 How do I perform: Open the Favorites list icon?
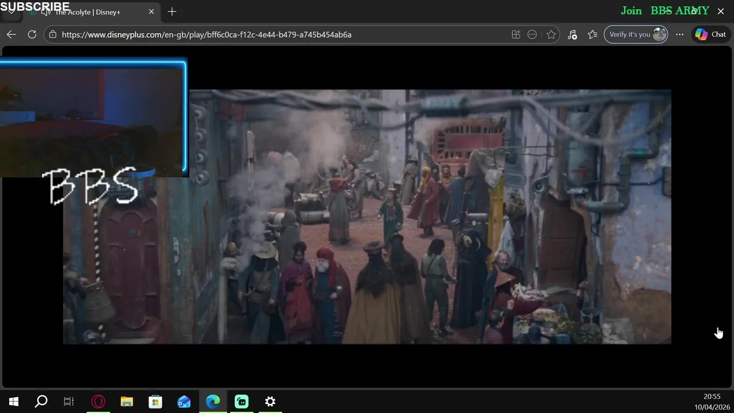(x=592, y=34)
